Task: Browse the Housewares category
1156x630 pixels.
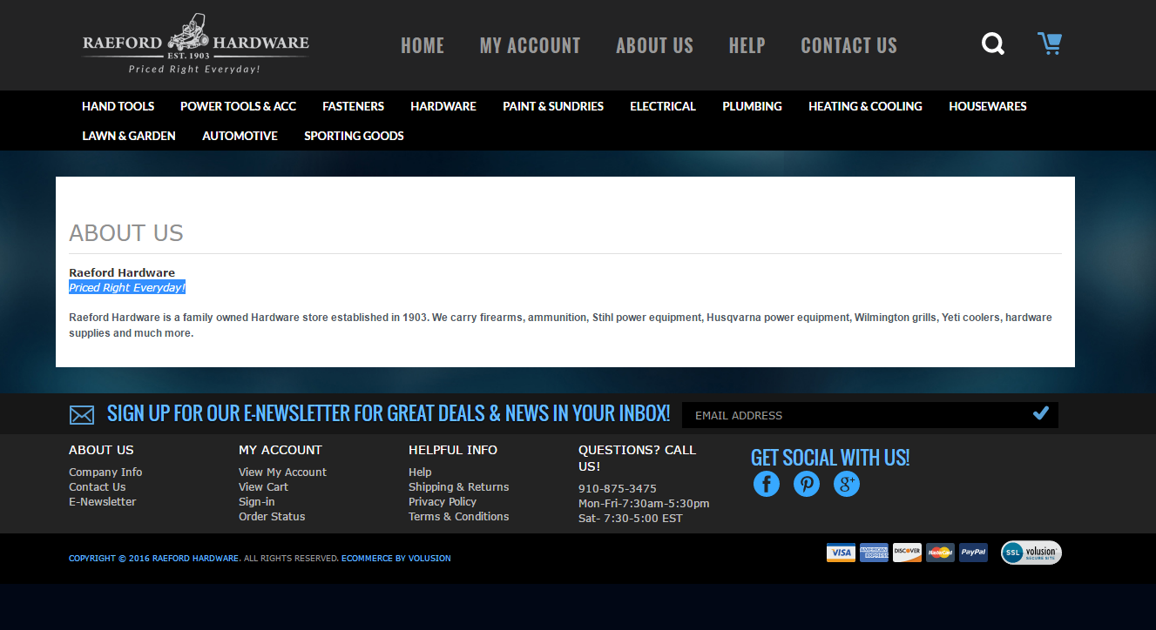Action: [988, 106]
